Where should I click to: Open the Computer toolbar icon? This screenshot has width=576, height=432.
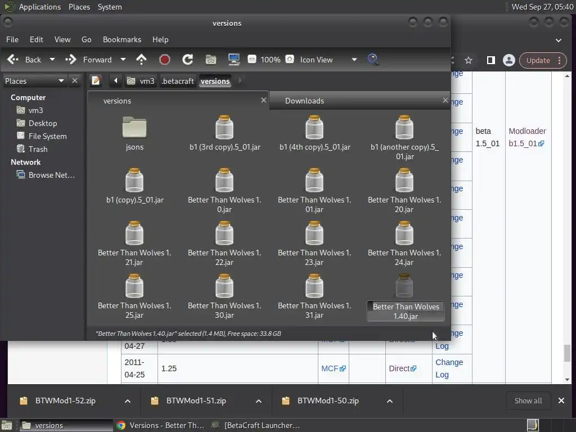click(234, 60)
